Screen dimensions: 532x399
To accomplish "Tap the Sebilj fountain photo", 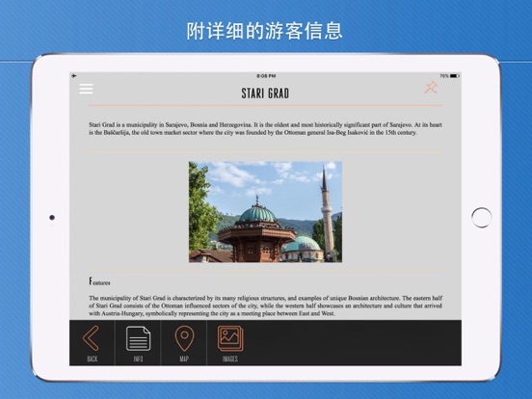I will [265, 212].
